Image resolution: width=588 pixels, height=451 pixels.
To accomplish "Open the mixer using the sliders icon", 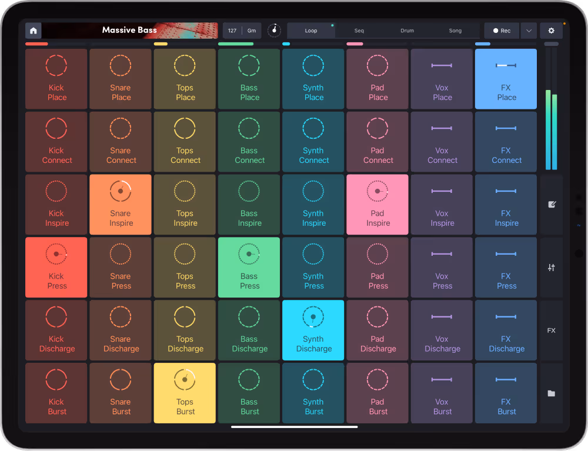I will pos(552,268).
